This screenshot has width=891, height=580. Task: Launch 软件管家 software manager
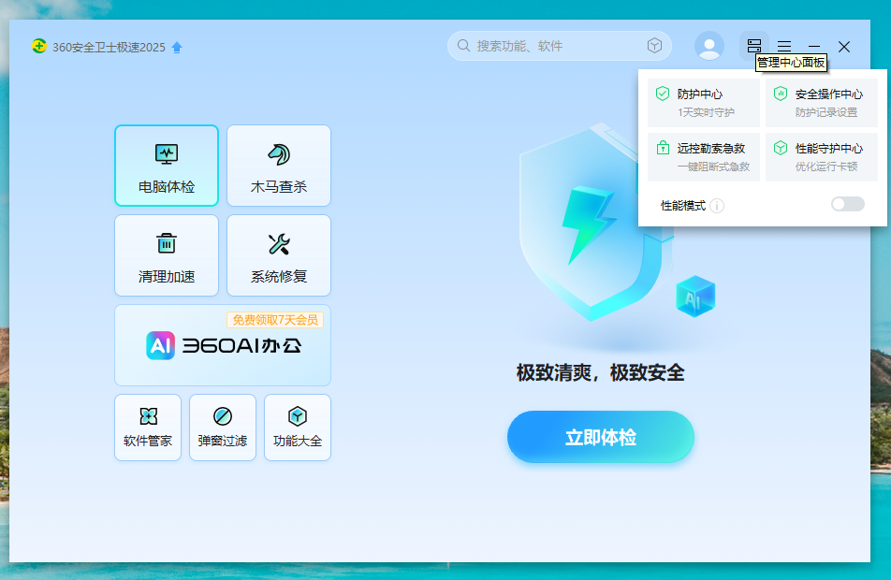click(x=148, y=428)
